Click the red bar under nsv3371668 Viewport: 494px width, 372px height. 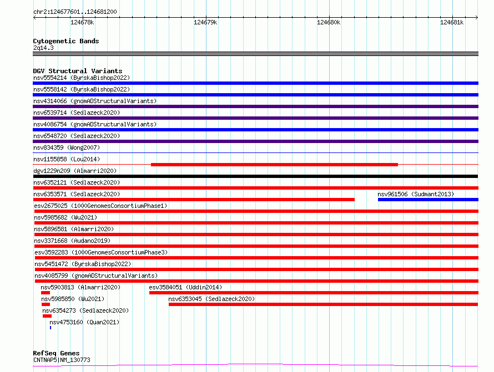[256, 246]
